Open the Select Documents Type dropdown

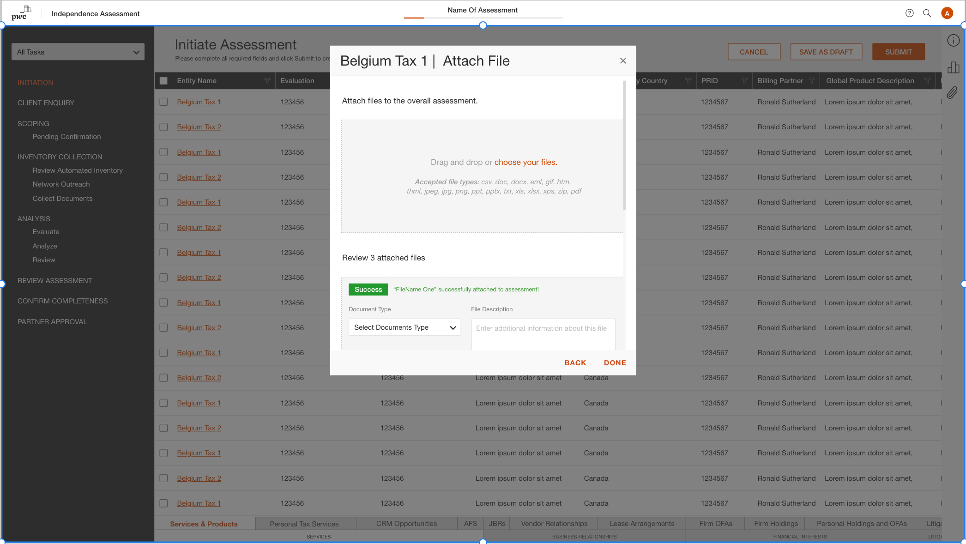coord(405,327)
